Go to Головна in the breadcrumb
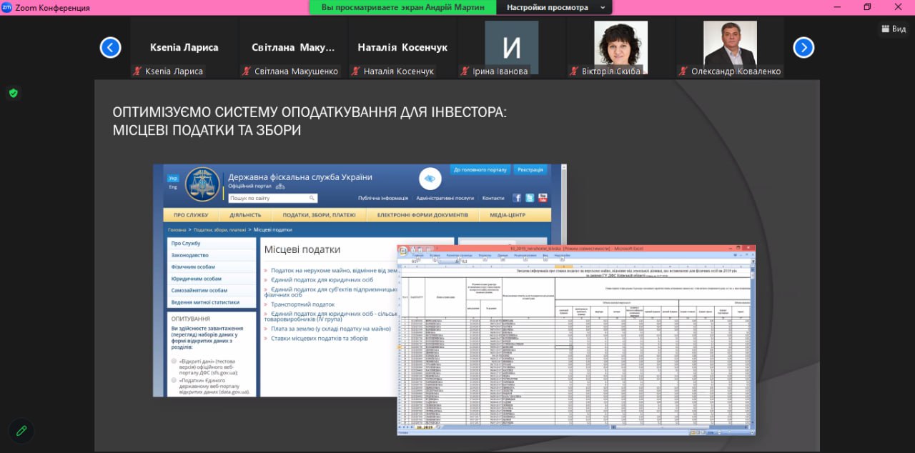Viewport: 915px width, 453px height. pyautogui.click(x=177, y=230)
